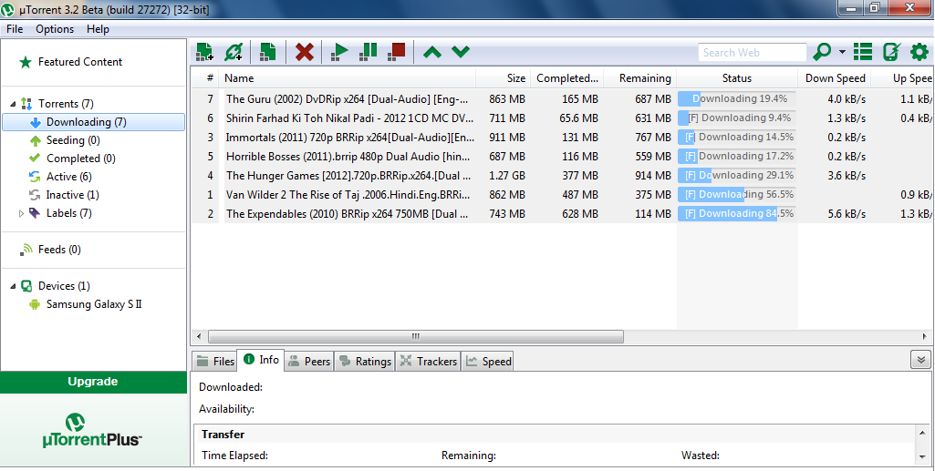Collapse the Torrents (7) tree node

[13, 104]
